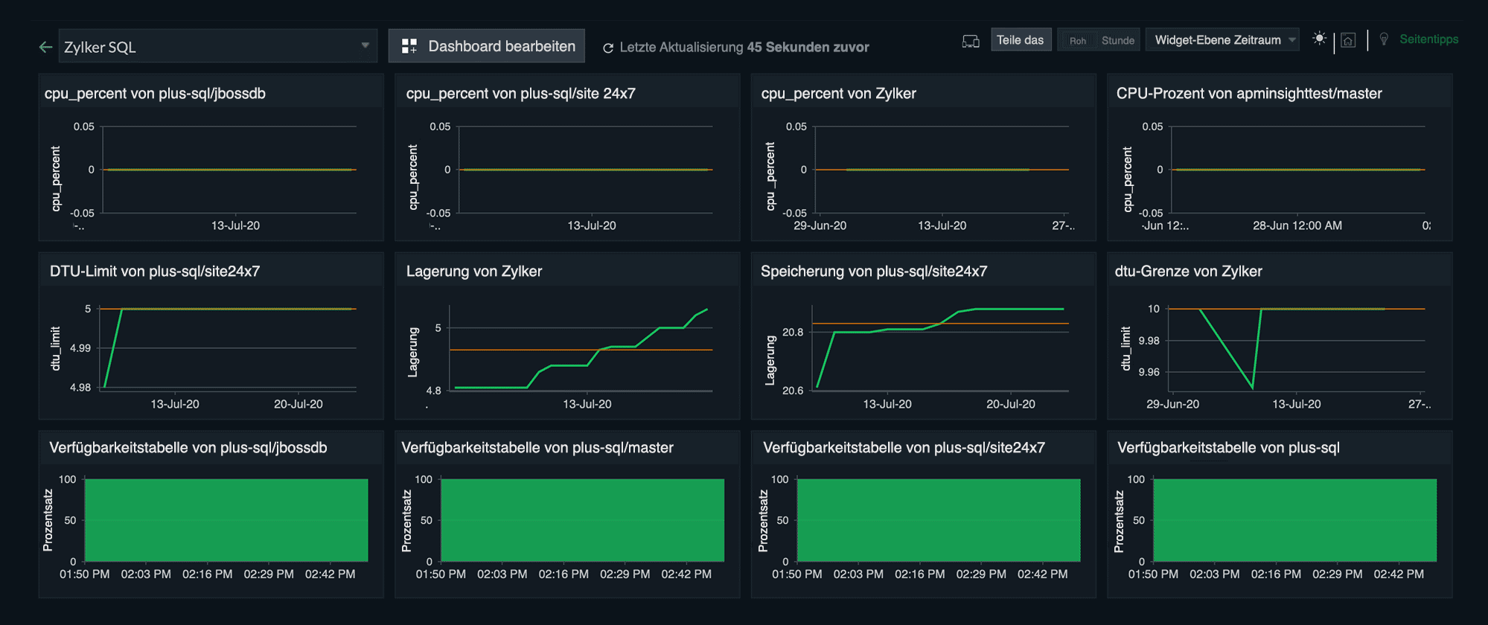The width and height of the screenshot is (1488, 625).
Task: Click the home icon in toolbar
Action: click(1348, 40)
